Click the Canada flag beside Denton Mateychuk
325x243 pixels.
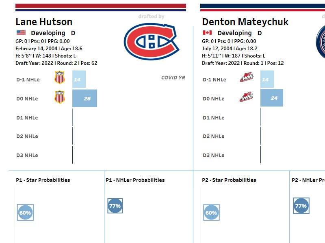coord(207,33)
